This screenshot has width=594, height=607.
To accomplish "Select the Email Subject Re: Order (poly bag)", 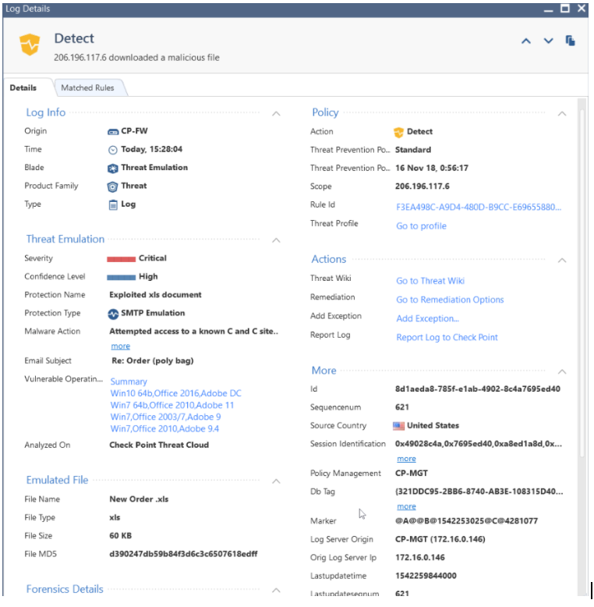I will [153, 360].
